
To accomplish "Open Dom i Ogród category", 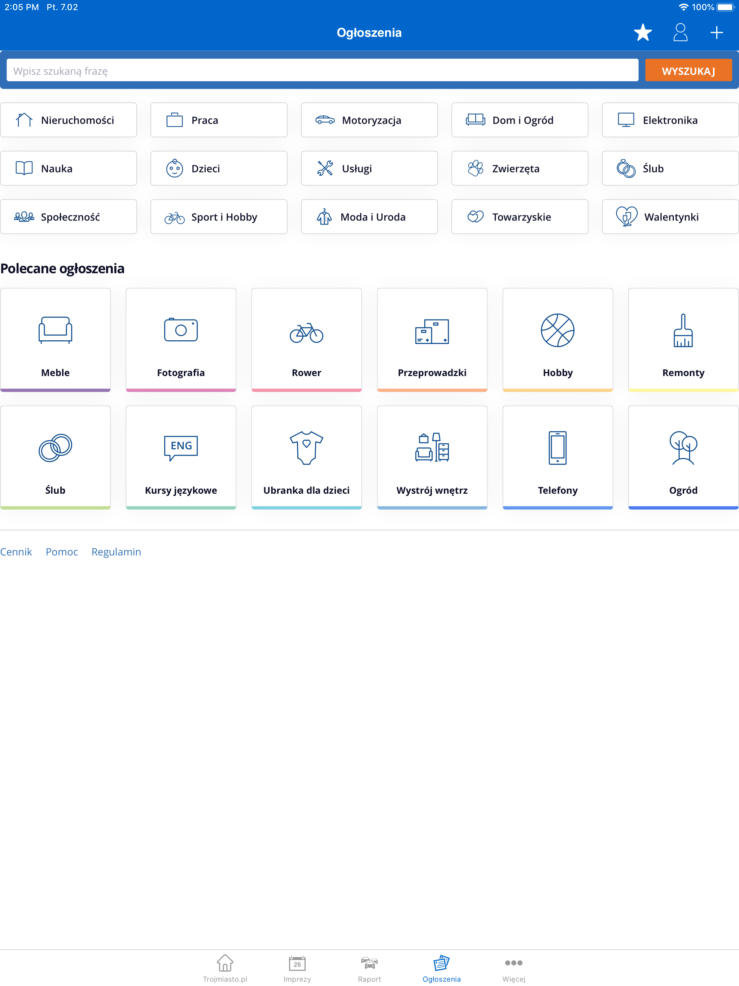I will click(520, 120).
